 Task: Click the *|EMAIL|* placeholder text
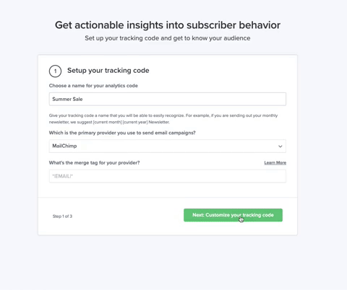62,176
